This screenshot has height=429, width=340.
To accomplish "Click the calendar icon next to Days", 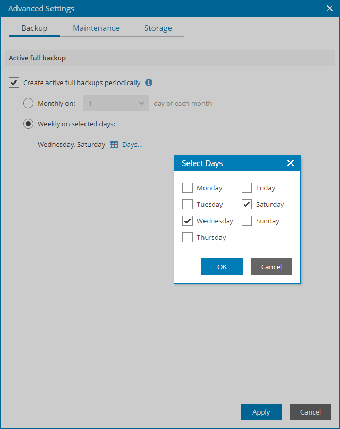I will [x=114, y=145].
